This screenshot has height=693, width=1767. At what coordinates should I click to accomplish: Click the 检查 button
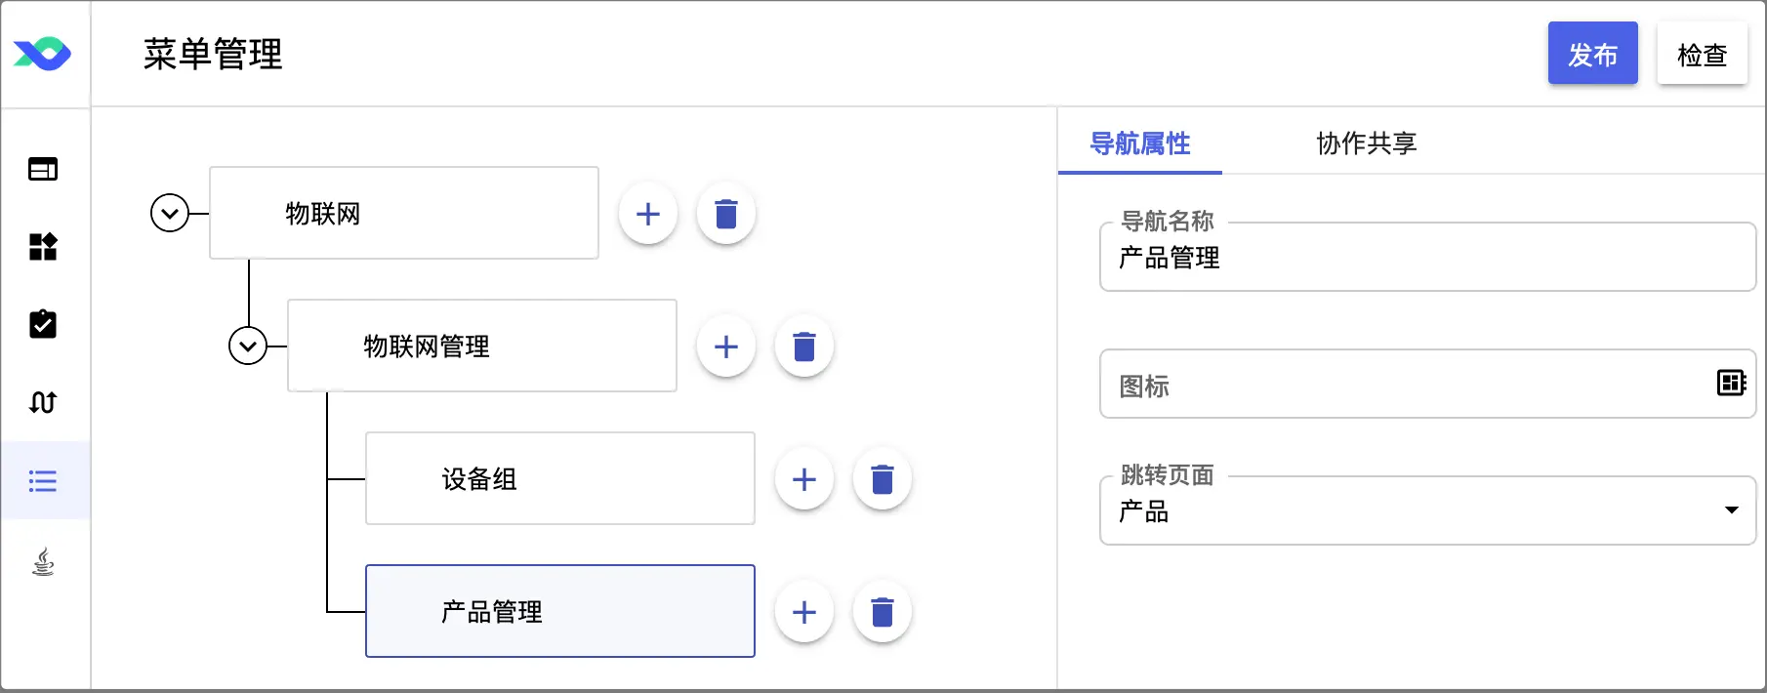(x=1702, y=54)
